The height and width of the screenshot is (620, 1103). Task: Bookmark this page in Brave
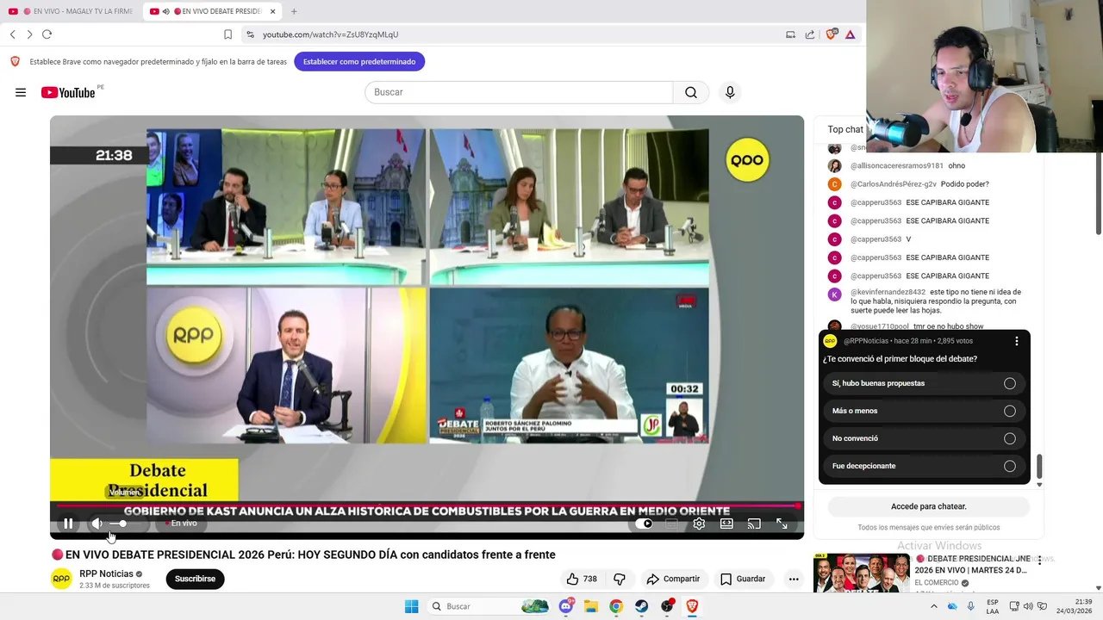click(x=227, y=34)
